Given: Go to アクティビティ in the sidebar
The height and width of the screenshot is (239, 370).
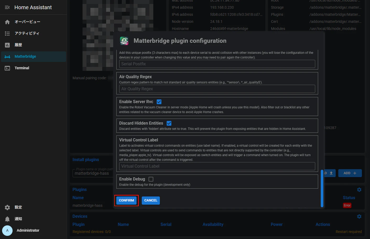Looking at the screenshot, I should pyautogui.click(x=34, y=33).
